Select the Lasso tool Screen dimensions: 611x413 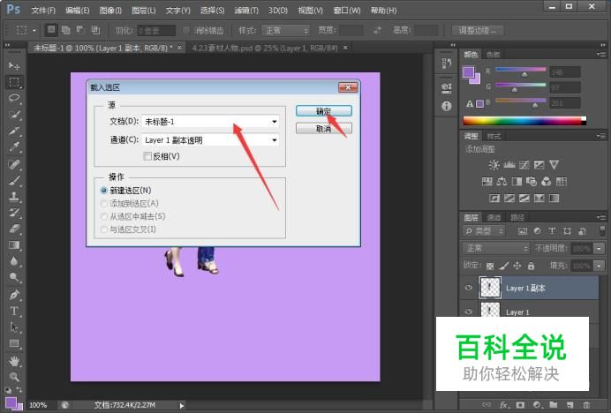14,98
